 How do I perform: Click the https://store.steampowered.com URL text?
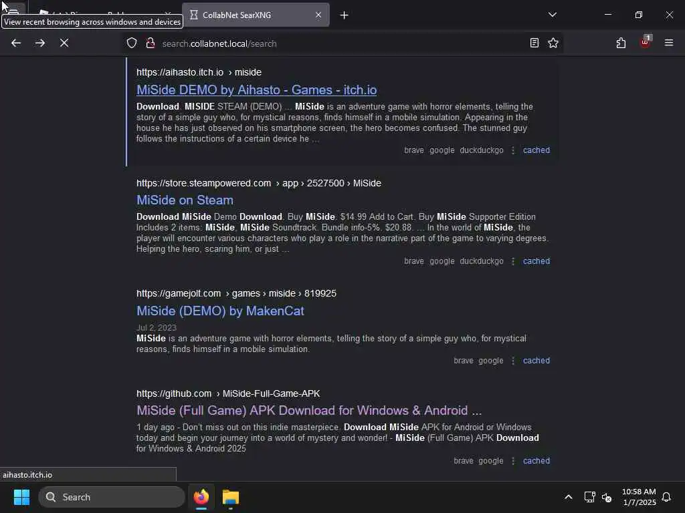(x=203, y=183)
